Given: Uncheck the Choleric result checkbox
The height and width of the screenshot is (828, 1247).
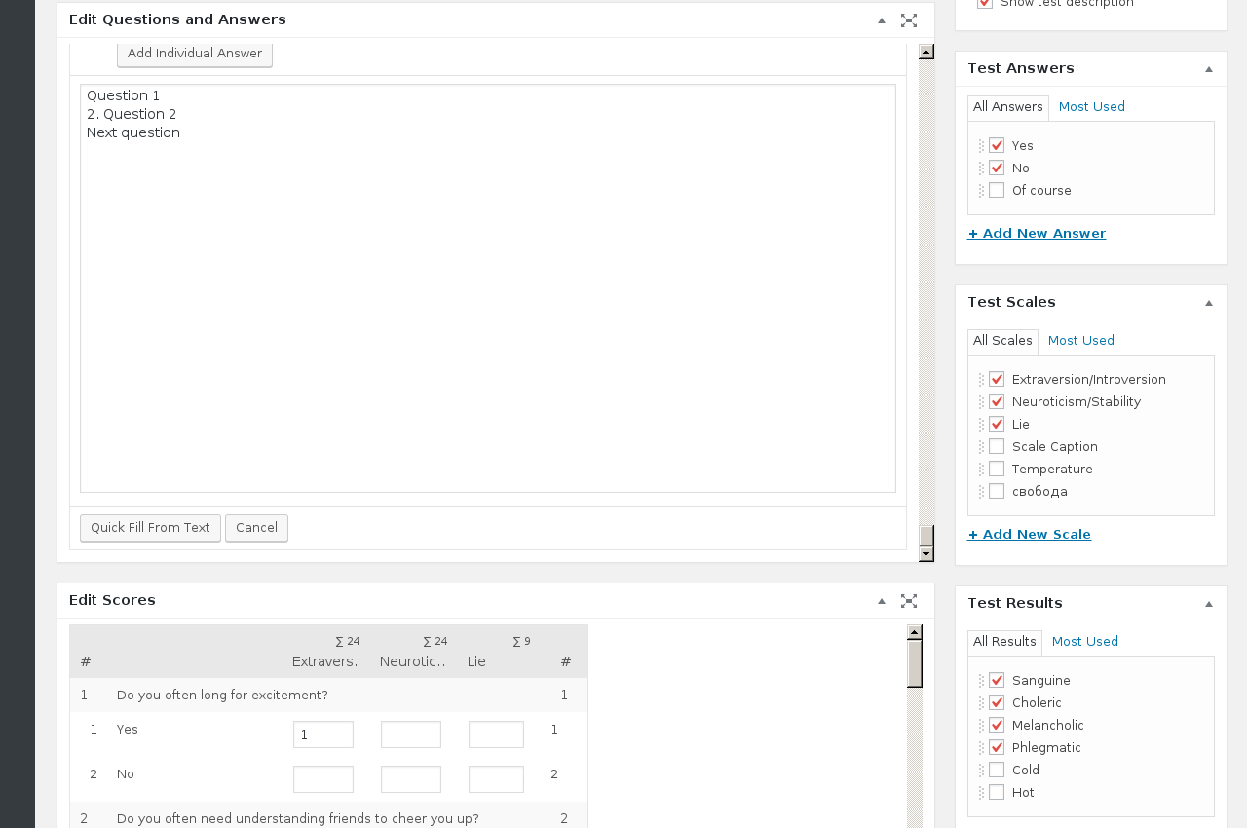Looking at the screenshot, I should tap(997, 702).
